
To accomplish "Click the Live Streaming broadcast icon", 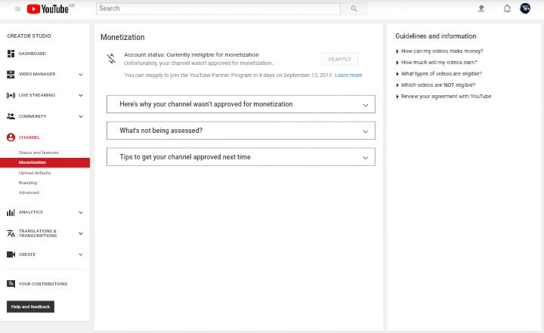I will click(x=11, y=95).
